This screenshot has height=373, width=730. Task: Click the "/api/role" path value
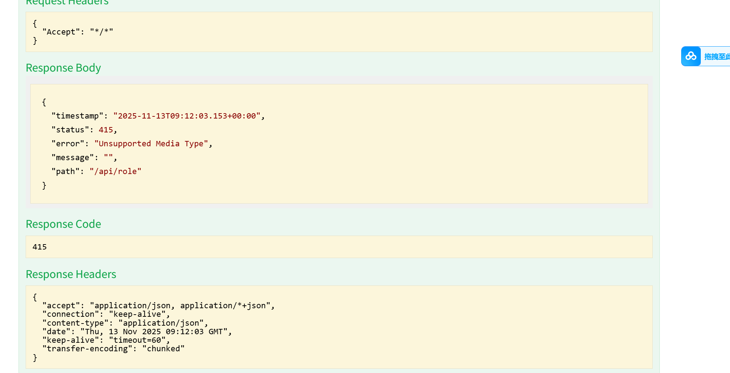coord(115,172)
